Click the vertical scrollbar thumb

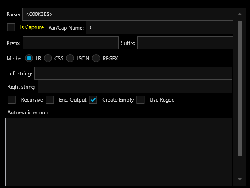(240, 88)
